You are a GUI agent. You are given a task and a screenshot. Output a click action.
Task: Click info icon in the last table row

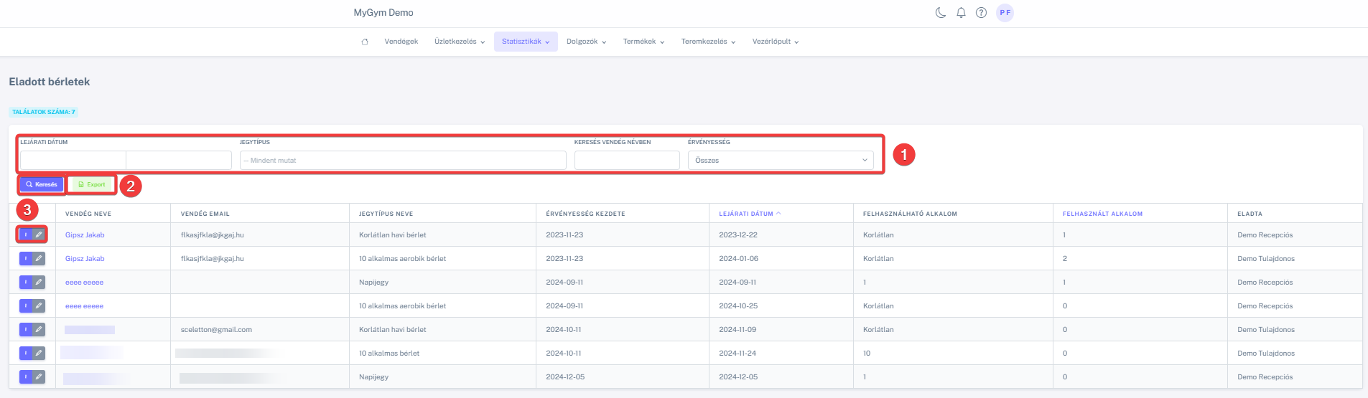click(x=26, y=377)
